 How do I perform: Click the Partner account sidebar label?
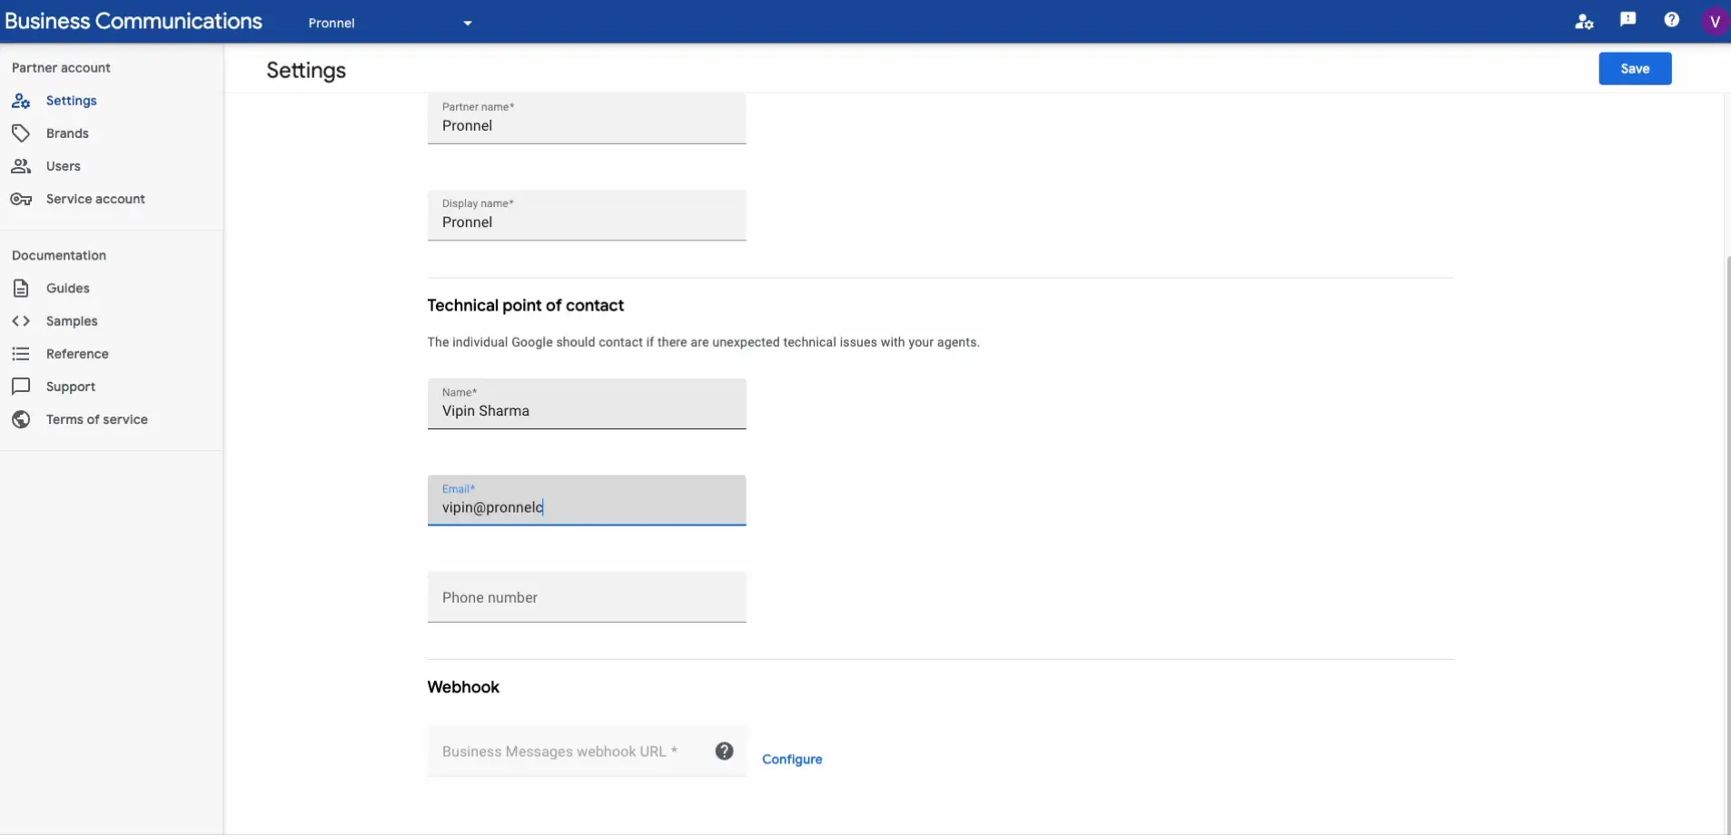point(61,68)
